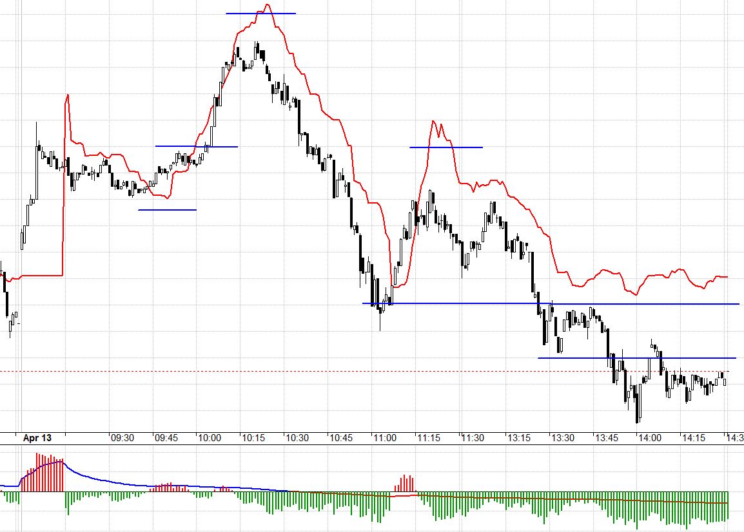The image size is (744, 532).
Task: Click the 09:30 time axis label
Action: (x=122, y=438)
